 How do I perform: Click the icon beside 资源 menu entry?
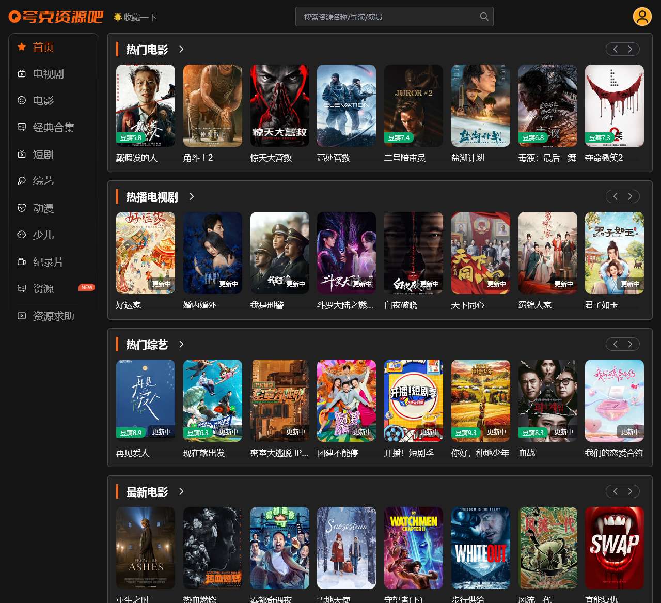point(22,289)
